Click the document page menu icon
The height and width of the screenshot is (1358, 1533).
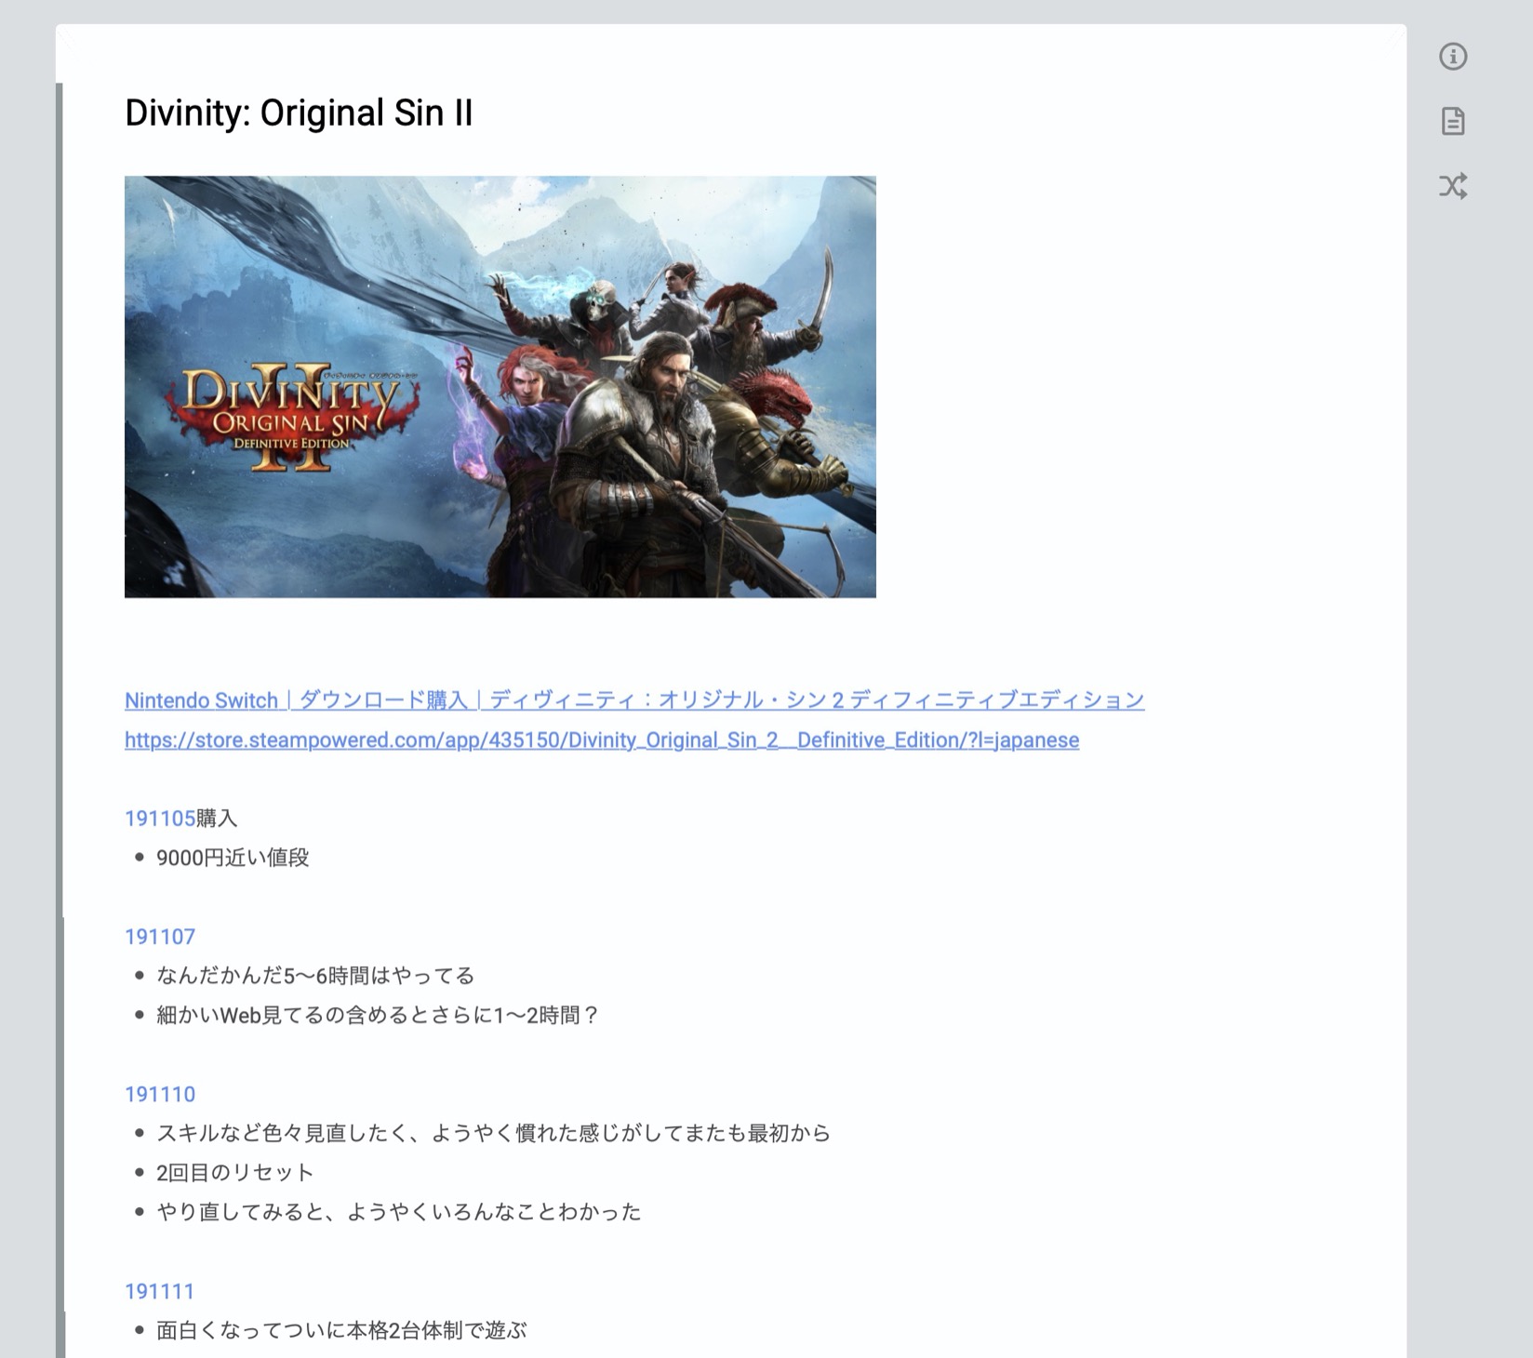point(1452,121)
